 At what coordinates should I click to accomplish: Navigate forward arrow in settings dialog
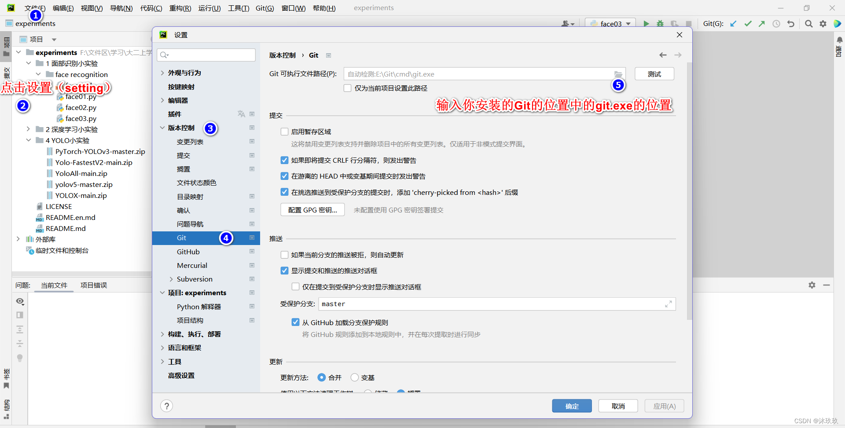[x=678, y=55]
